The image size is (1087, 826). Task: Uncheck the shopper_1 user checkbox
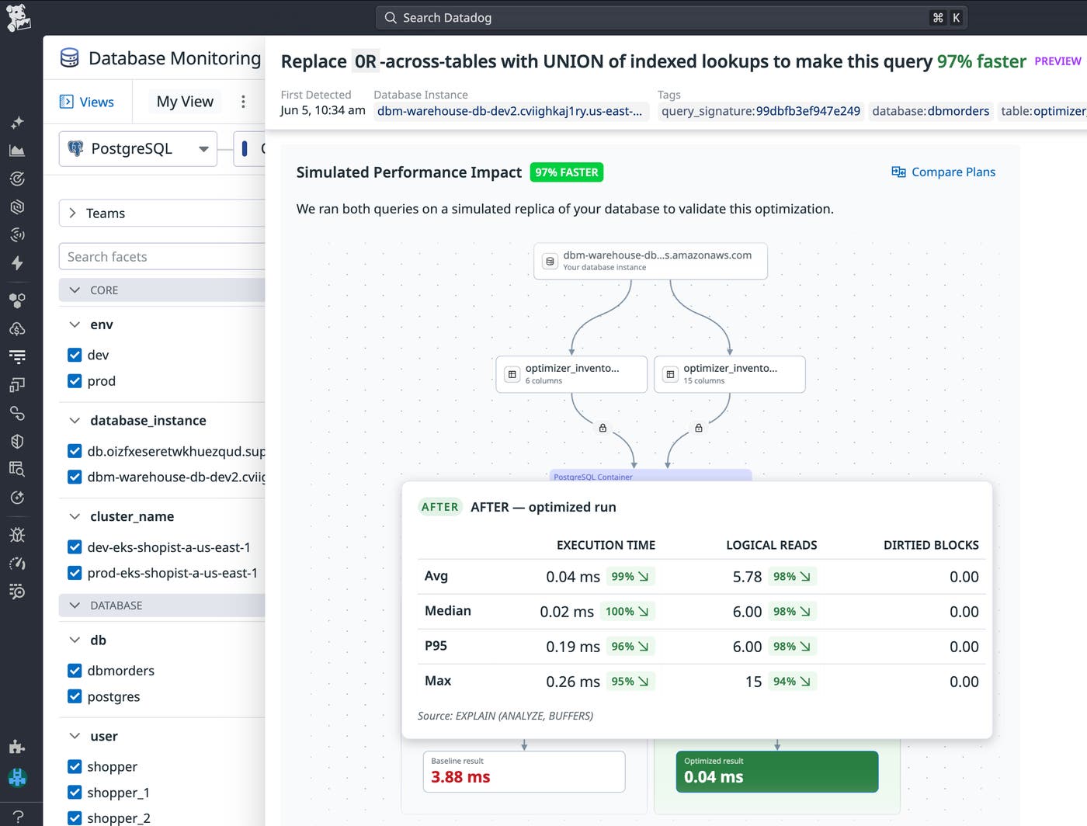[75, 793]
